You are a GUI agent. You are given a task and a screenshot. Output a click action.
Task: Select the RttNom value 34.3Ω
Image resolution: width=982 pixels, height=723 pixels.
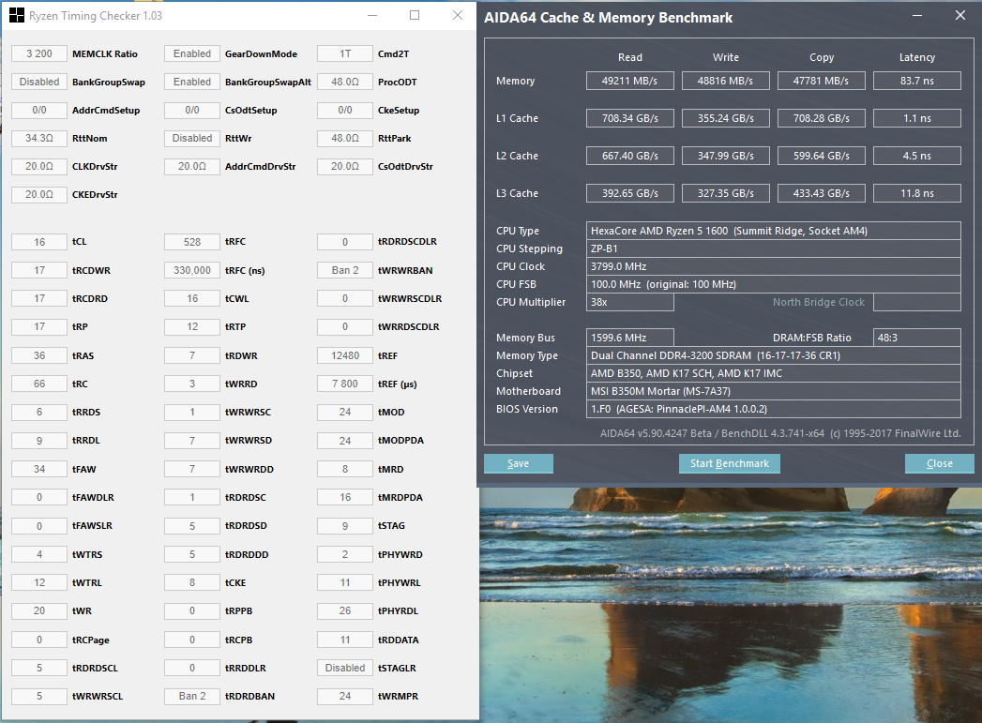(x=39, y=139)
